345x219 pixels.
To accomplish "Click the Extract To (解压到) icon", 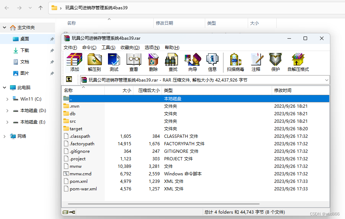I will [94, 62].
